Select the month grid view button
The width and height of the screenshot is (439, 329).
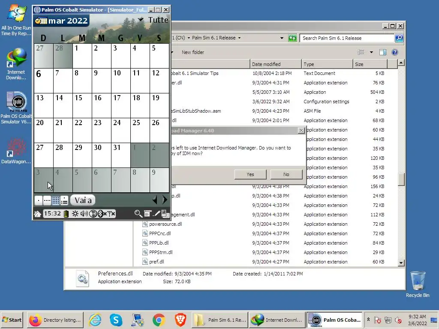pyautogui.click(x=56, y=200)
